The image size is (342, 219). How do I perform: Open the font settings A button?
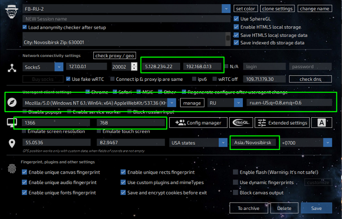tap(322, 123)
